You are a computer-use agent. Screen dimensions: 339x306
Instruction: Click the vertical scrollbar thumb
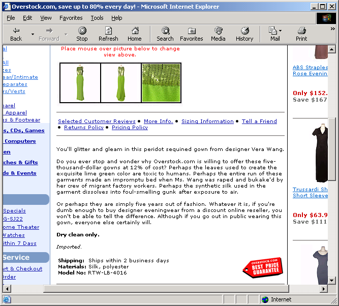332,149
